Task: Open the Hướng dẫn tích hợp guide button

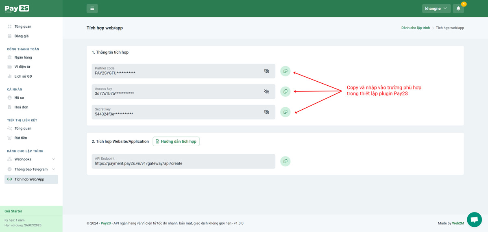Action: coord(176,141)
